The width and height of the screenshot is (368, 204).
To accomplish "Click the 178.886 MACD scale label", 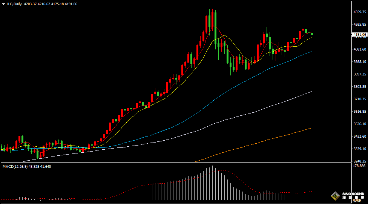I will 359,166.
